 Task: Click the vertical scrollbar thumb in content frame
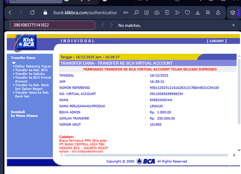239,92
